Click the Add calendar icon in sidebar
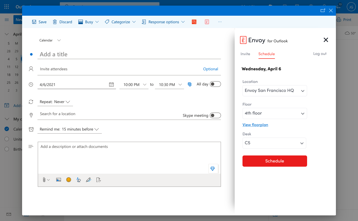Image resolution: width=358 pixels, height=221 pixels. tap(7, 106)
